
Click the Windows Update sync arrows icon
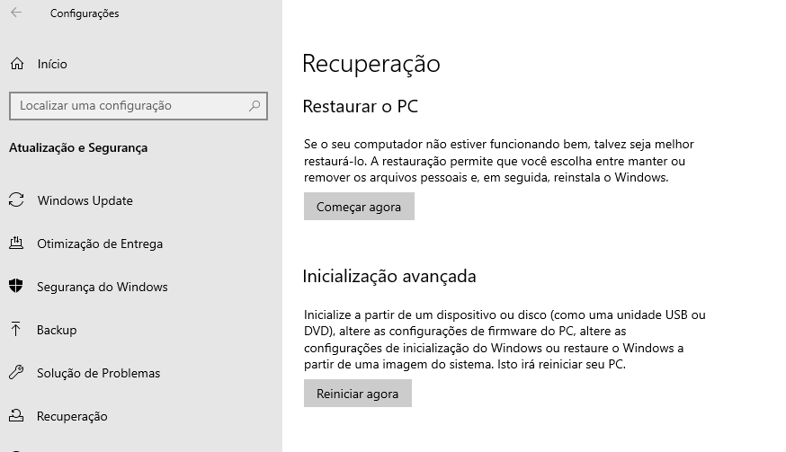tap(16, 200)
